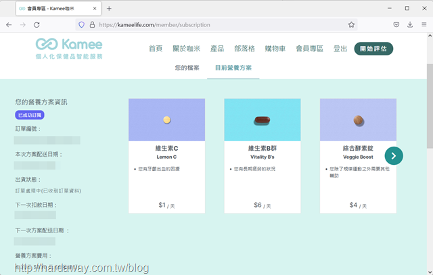The height and width of the screenshot is (275, 433).
Task: Open the 首頁 nav item
Action: coord(156,49)
